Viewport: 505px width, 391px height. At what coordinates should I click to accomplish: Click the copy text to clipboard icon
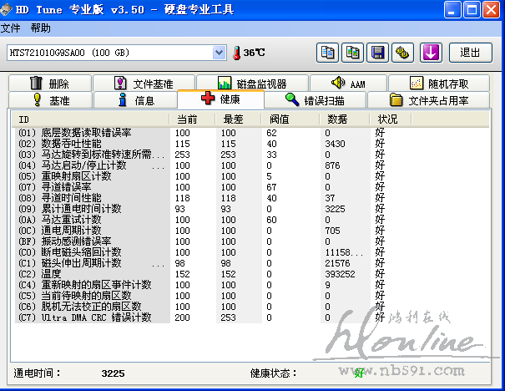[x=328, y=53]
